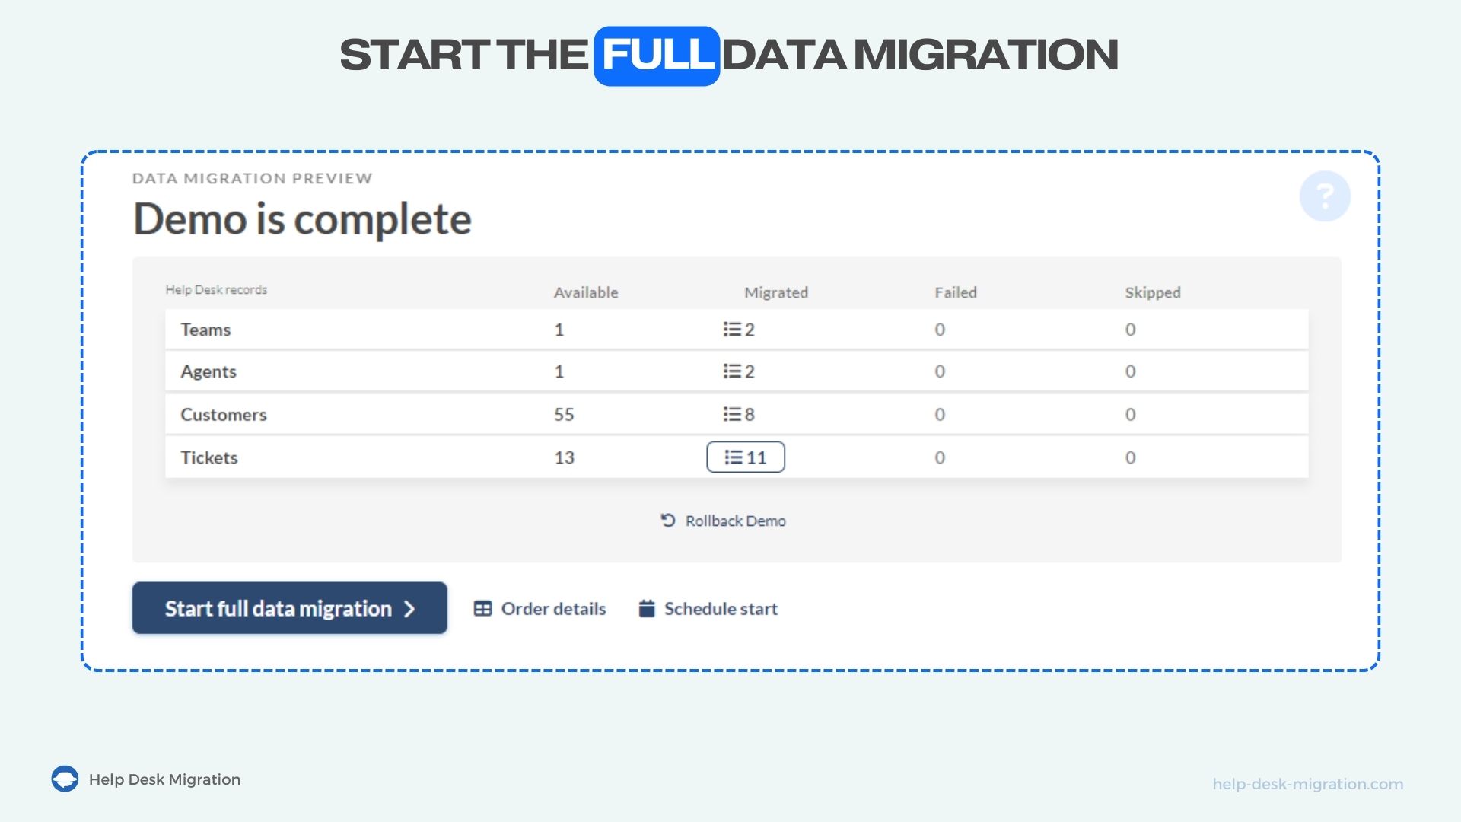Click the chevron on Start full data migration

409,609
